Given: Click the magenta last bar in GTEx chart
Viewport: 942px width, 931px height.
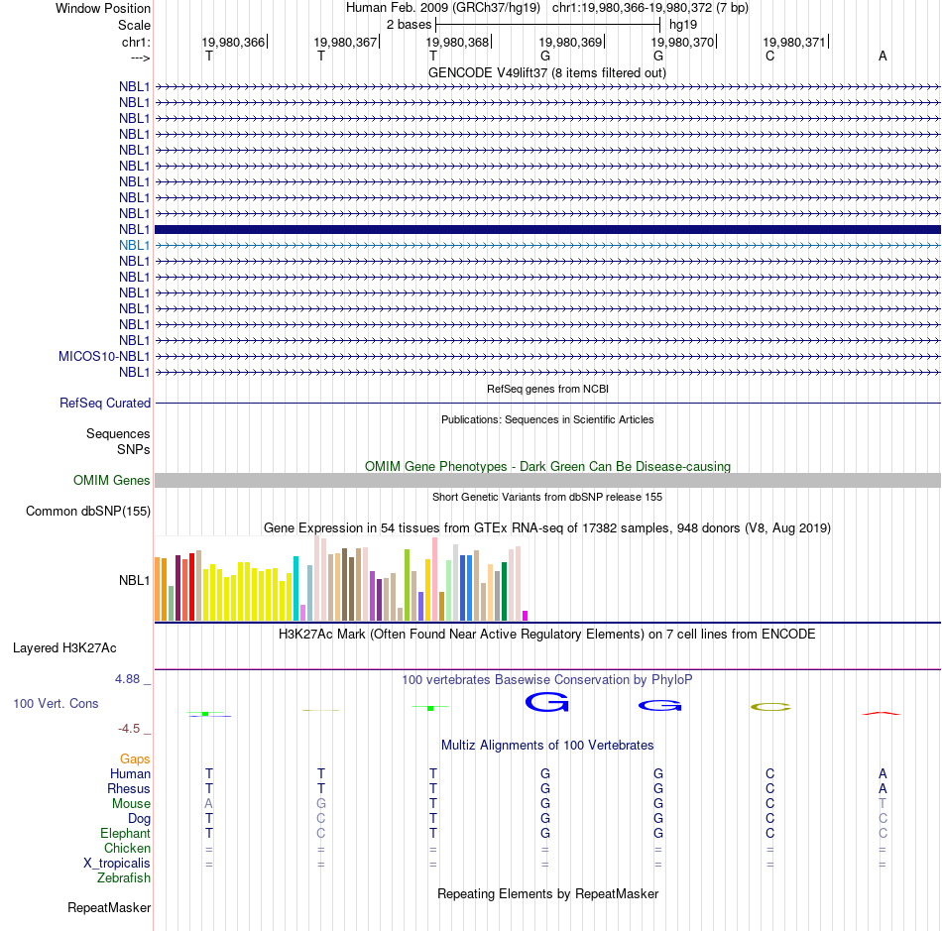Looking at the screenshot, I should pyautogui.click(x=526, y=616).
